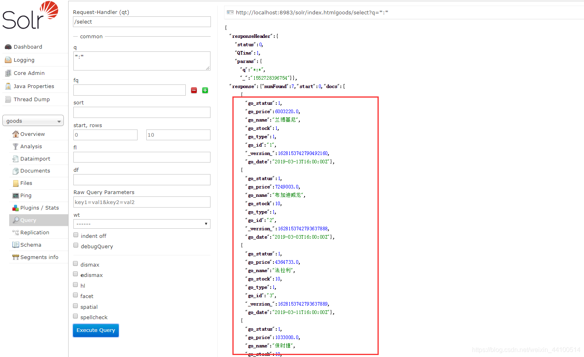This screenshot has height=357, width=584.
Task: Enable the facet checkbox
Action: click(75, 295)
